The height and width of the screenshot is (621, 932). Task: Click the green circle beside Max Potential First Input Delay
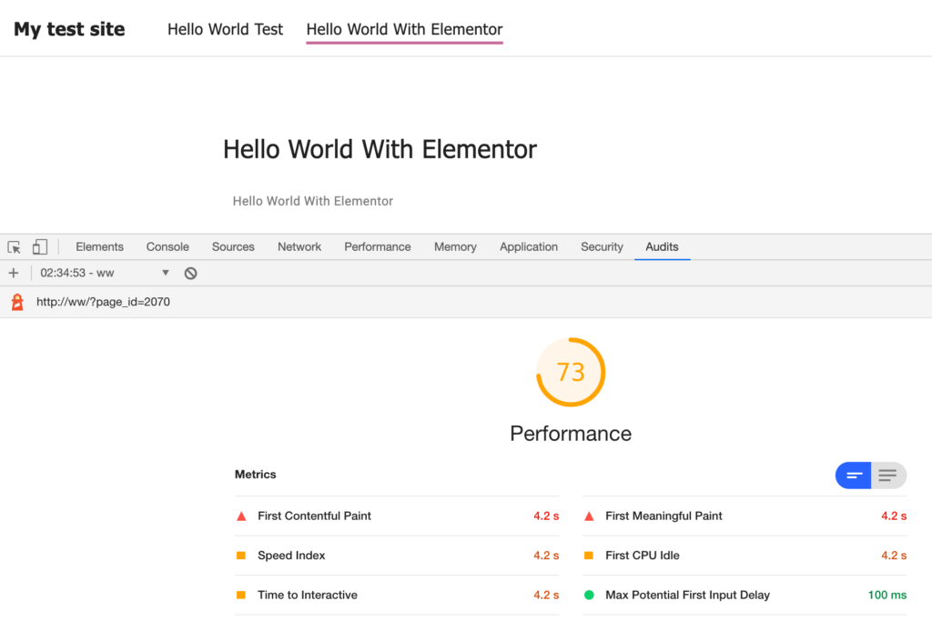(589, 595)
